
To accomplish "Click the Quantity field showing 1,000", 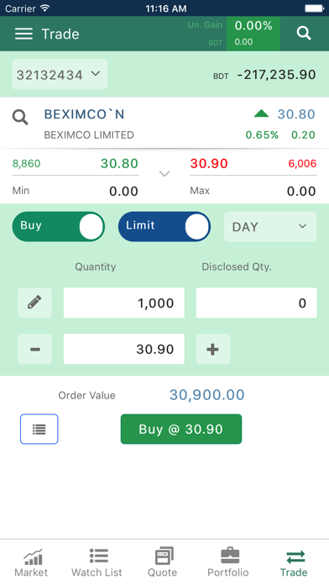I will point(123,303).
